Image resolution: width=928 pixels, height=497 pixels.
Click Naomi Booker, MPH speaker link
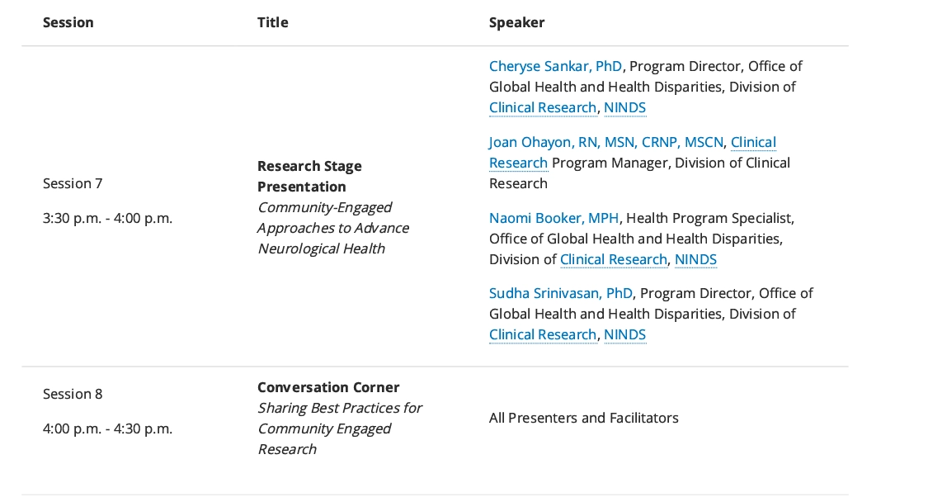click(556, 218)
